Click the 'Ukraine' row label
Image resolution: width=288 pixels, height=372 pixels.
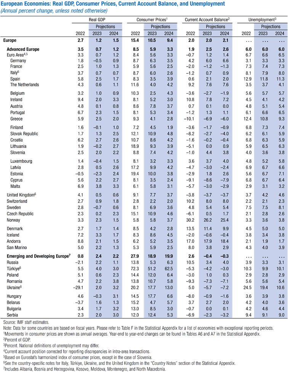click(14, 287)
